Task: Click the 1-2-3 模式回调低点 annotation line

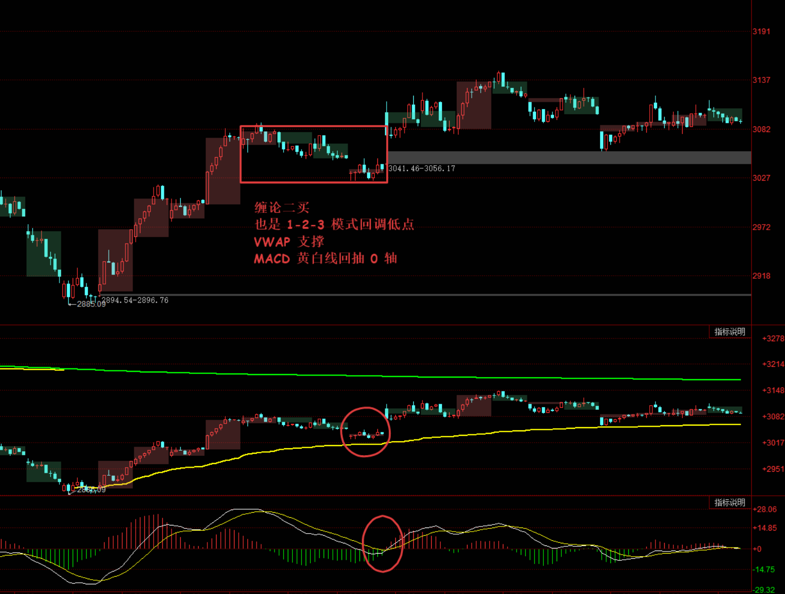Action: click(334, 224)
